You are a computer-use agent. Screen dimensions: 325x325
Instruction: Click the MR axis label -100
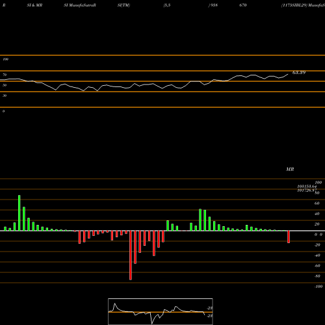click(318, 287)
